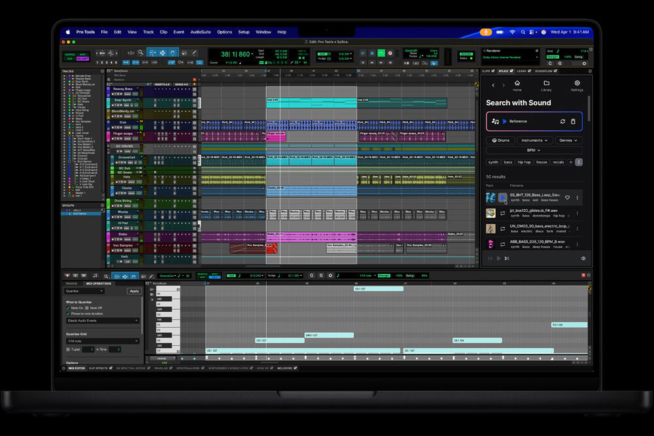This screenshot has height=436, width=654.
Task: Enable the Tuplet checkbox
Action: click(68, 349)
